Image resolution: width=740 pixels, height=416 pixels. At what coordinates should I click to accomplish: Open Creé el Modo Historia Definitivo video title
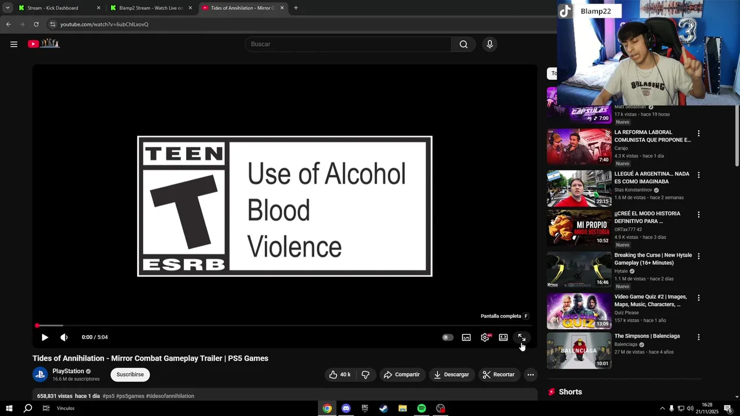coord(647,217)
